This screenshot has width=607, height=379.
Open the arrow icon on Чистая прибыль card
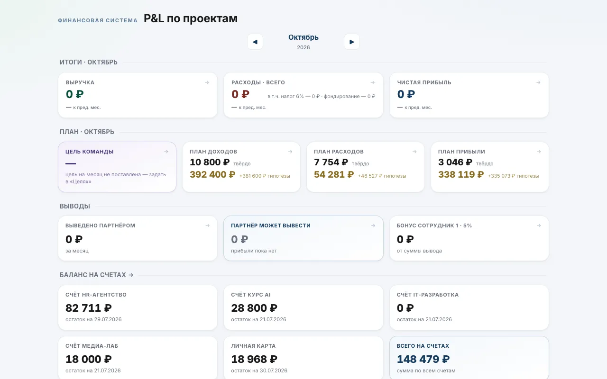point(538,82)
